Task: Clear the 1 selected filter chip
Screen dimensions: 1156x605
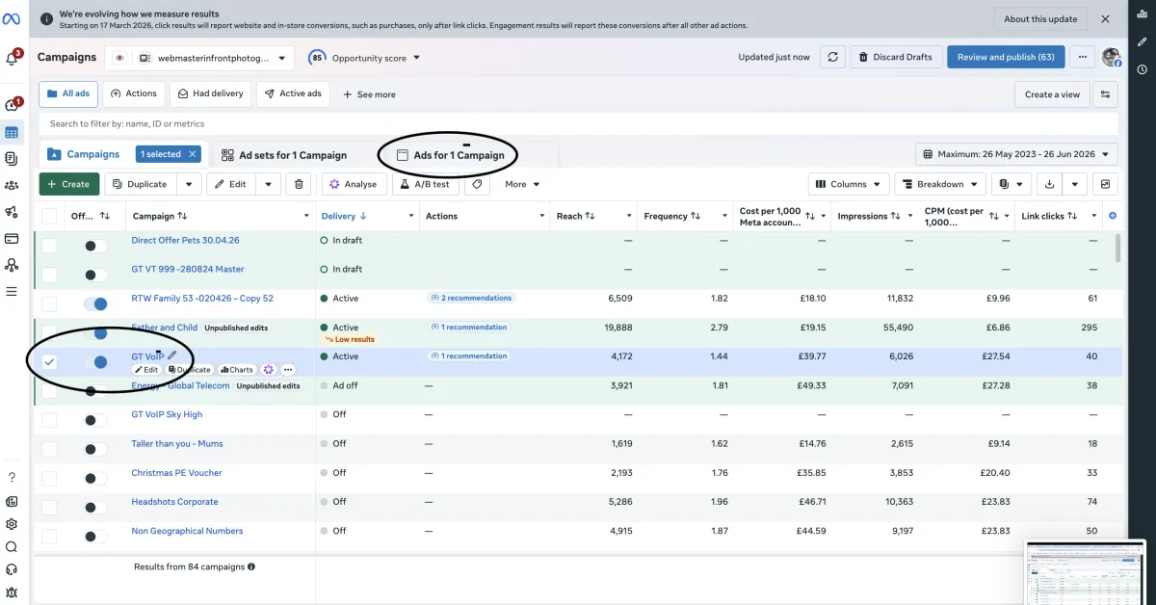Action: click(193, 154)
